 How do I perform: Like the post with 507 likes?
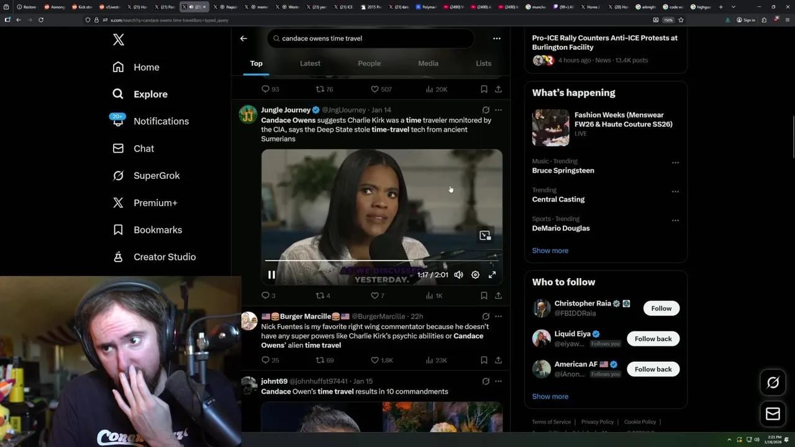pos(381,89)
